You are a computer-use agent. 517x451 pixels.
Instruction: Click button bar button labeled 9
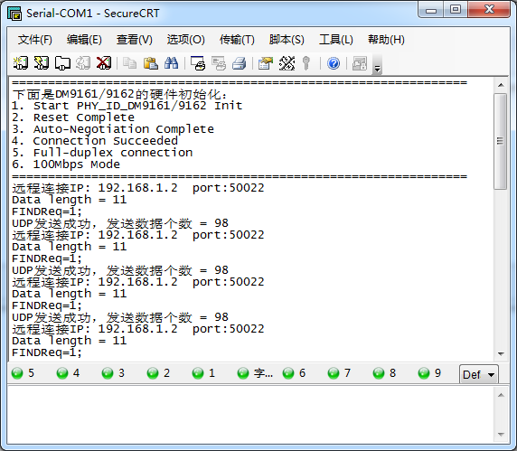429,373
